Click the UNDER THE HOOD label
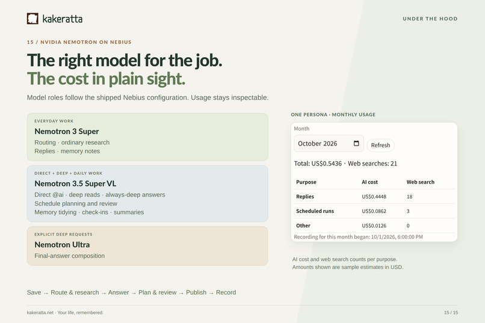This screenshot has height=323, width=485. [x=430, y=19]
